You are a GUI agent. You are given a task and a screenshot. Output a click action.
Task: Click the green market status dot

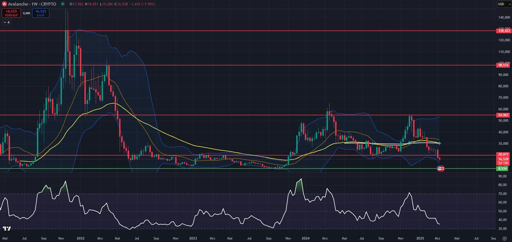point(63,4)
